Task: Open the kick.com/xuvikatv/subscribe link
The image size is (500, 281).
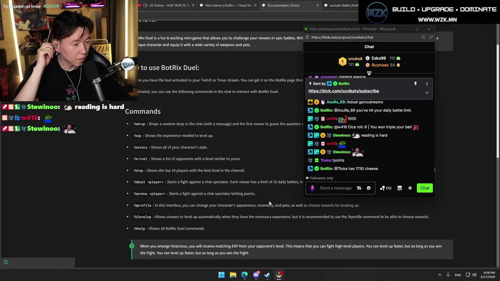Action: click(x=344, y=91)
